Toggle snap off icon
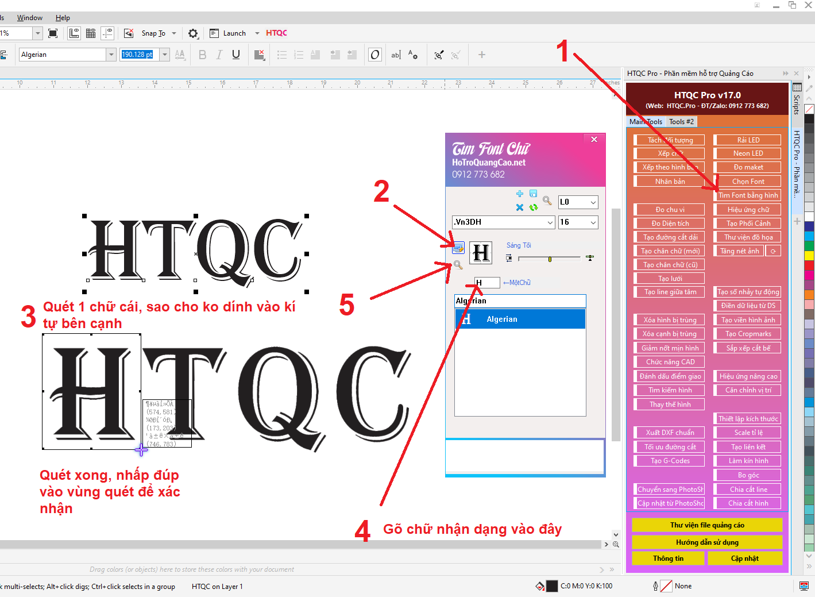Screen dimensions: 815x597 (x=129, y=33)
